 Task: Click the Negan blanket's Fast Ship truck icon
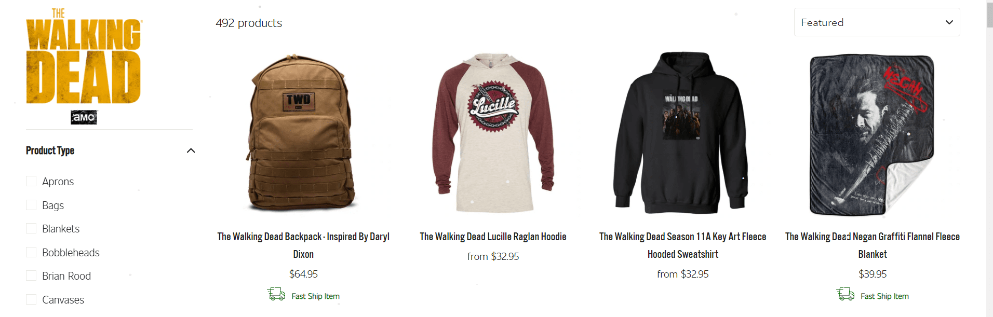pyautogui.click(x=846, y=295)
